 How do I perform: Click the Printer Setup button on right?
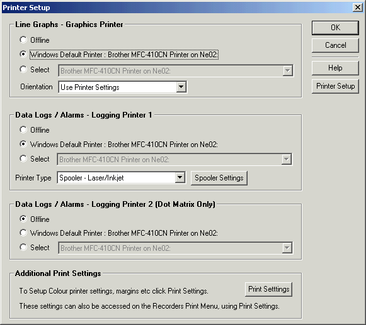[x=335, y=86]
